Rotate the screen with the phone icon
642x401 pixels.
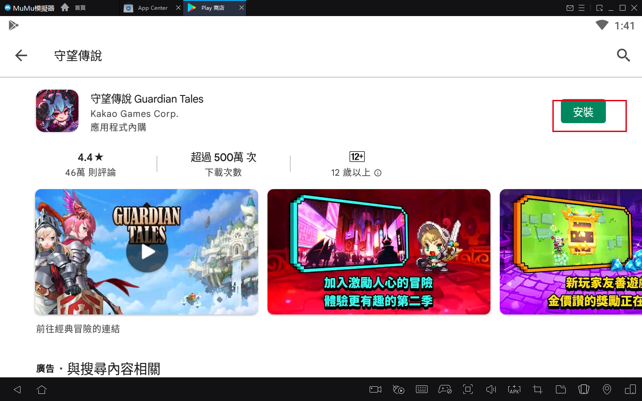(x=584, y=389)
